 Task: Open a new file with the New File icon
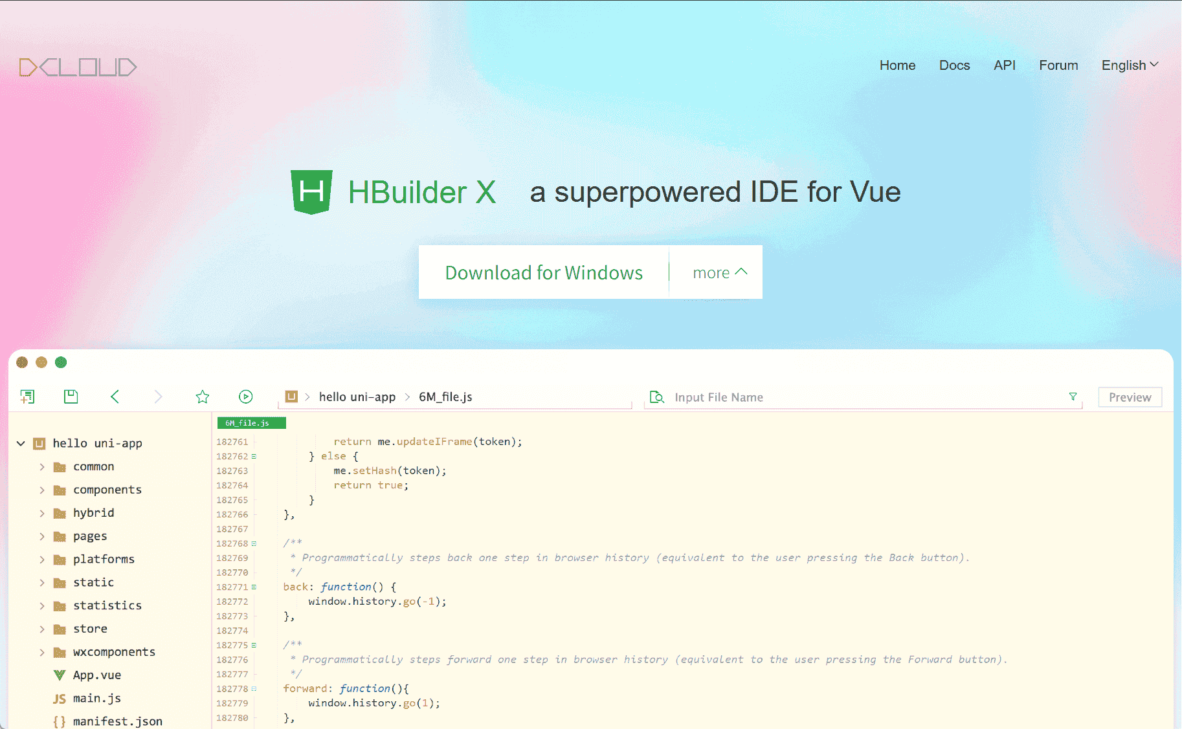pyautogui.click(x=27, y=397)
